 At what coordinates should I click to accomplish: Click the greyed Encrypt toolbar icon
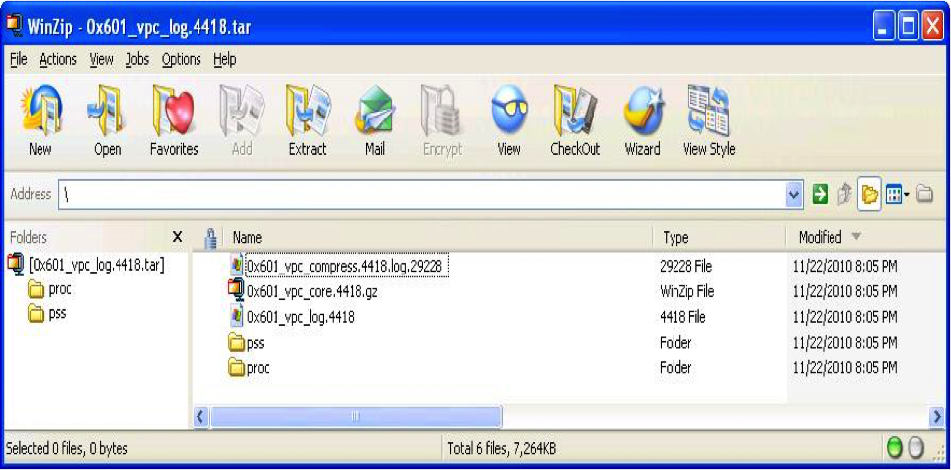click(442, 111)
